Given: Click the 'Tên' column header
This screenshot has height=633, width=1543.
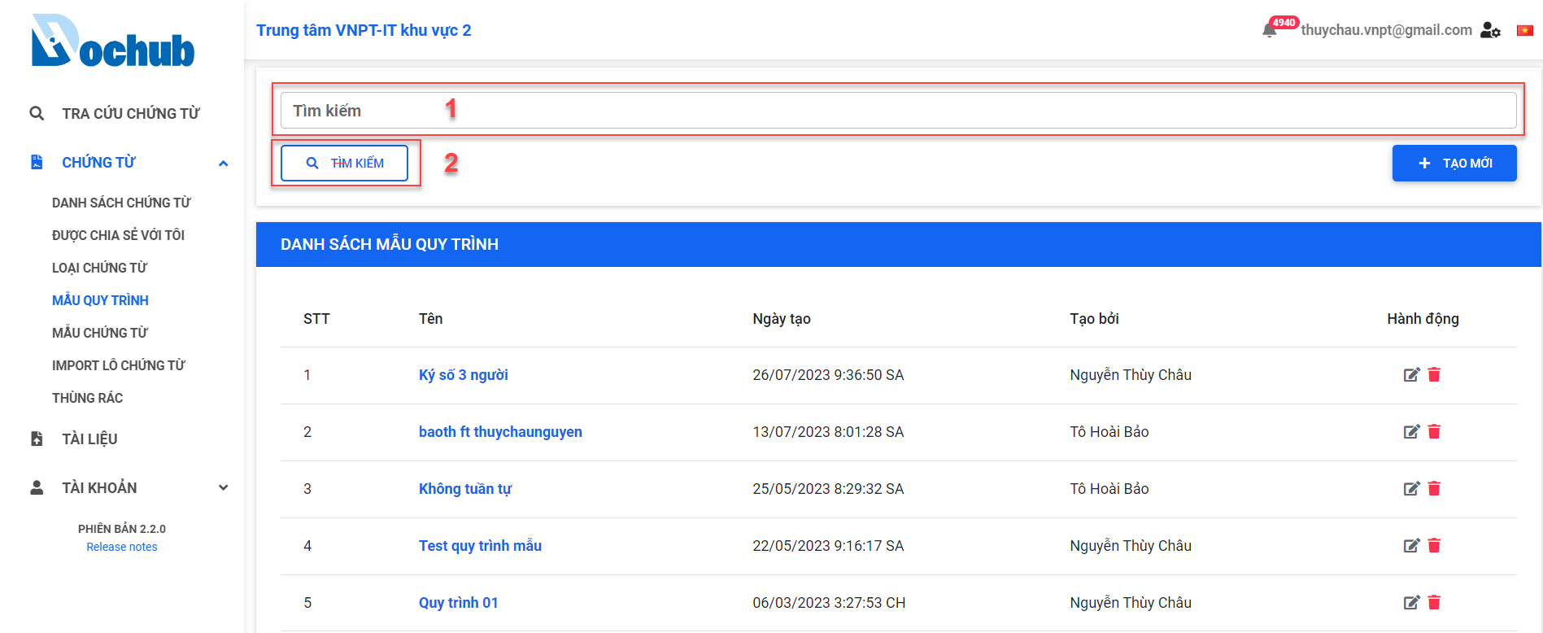Looking at the screenshot, I should [430, 319].
